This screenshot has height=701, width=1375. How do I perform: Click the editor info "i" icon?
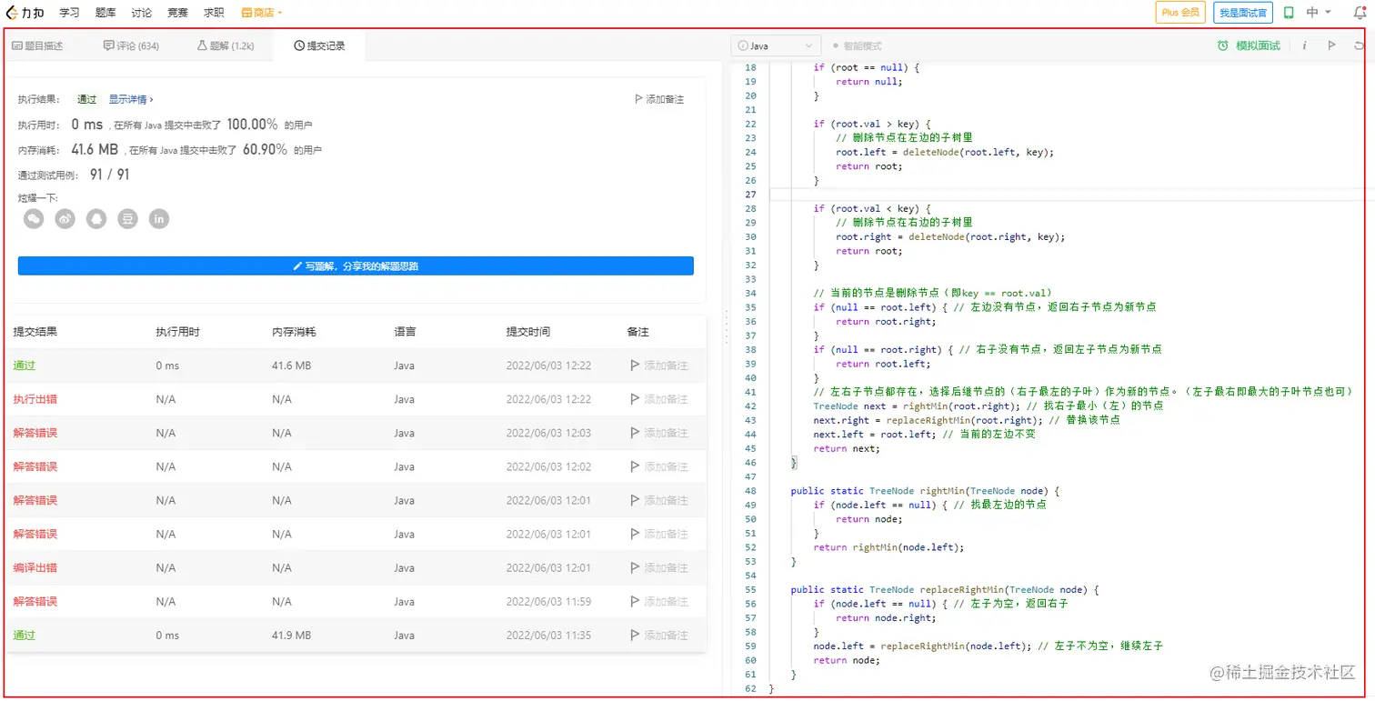point(1305,45)
